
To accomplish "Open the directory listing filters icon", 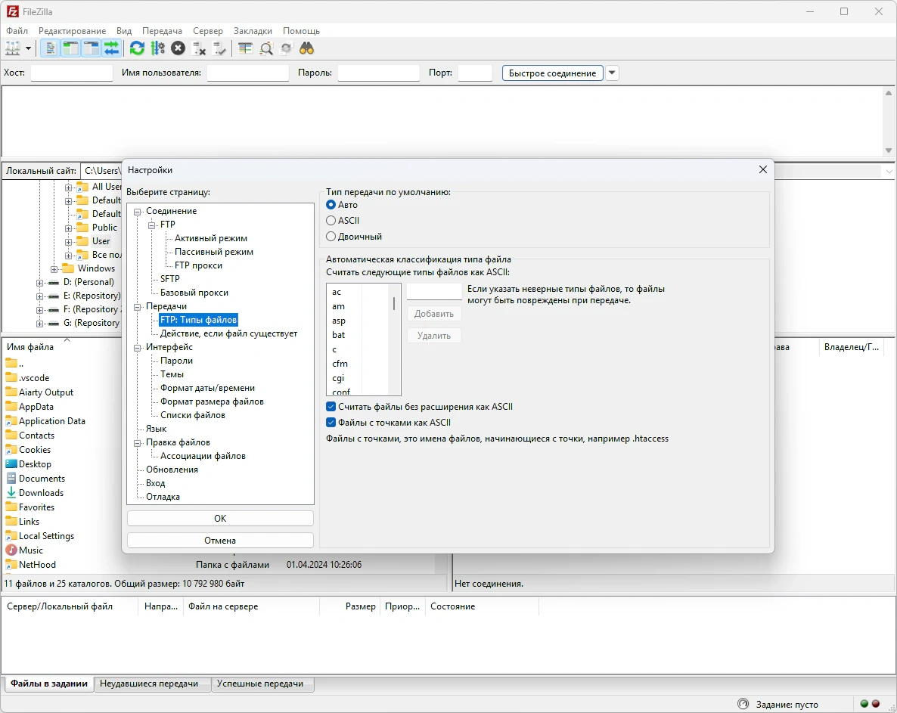I will [245, 48].
